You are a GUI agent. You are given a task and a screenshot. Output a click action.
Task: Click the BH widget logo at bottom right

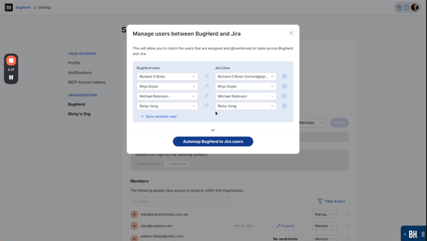[x=413, y=234]
